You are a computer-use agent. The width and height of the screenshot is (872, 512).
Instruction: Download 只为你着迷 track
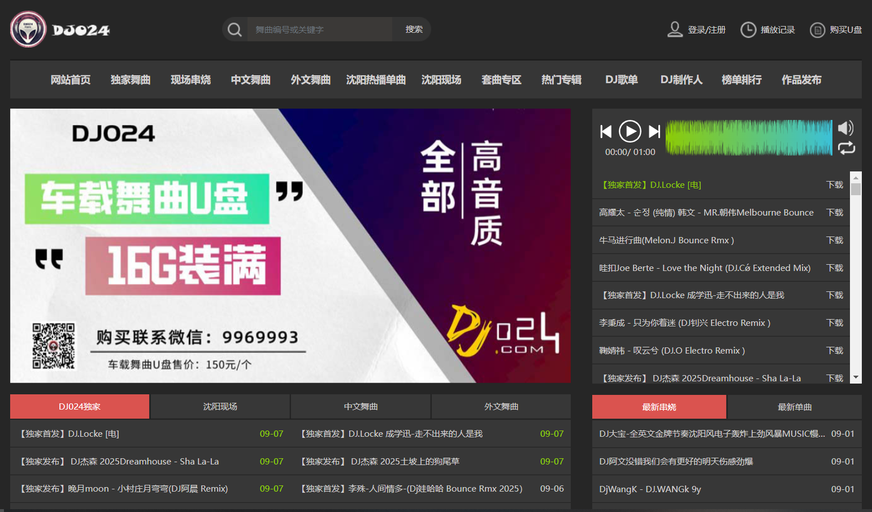[x=835, y=323]
